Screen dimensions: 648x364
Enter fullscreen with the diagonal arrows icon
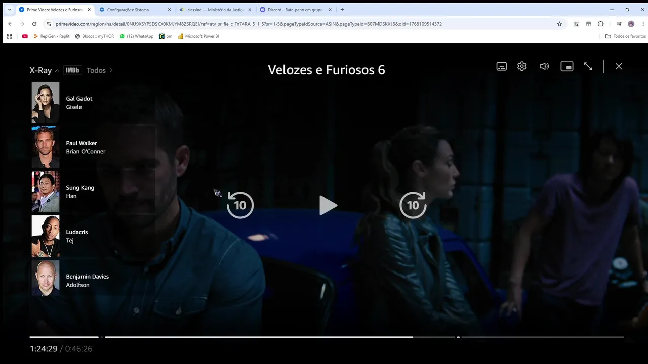pos(588,66)
